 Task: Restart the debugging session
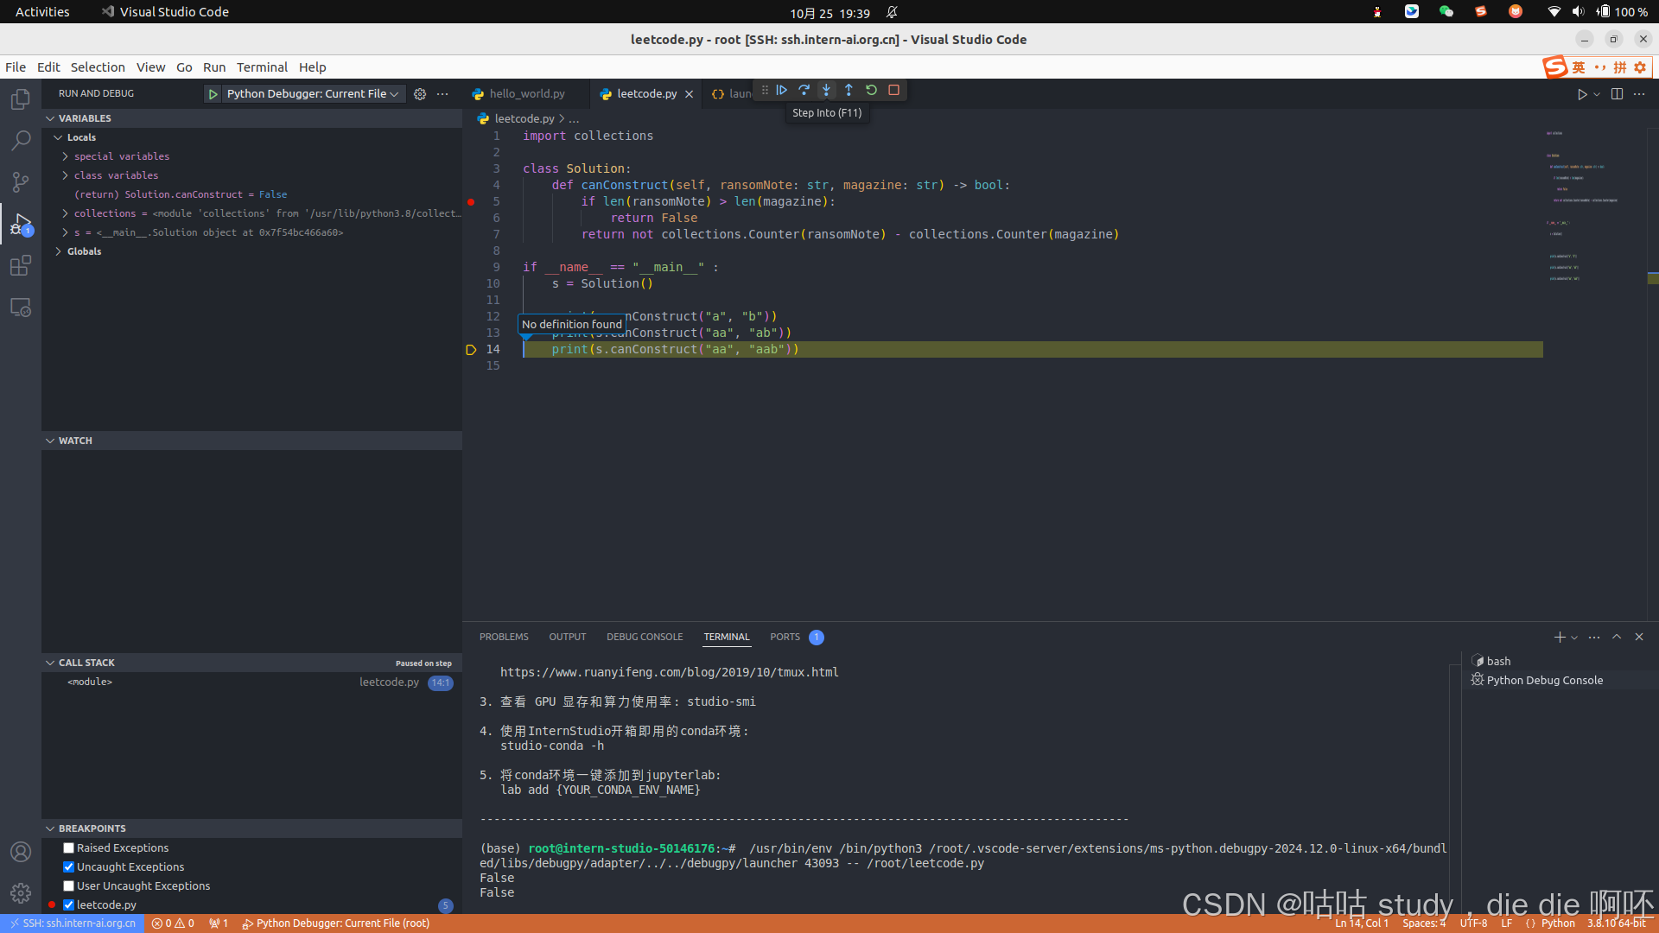[x=871, y=90]
